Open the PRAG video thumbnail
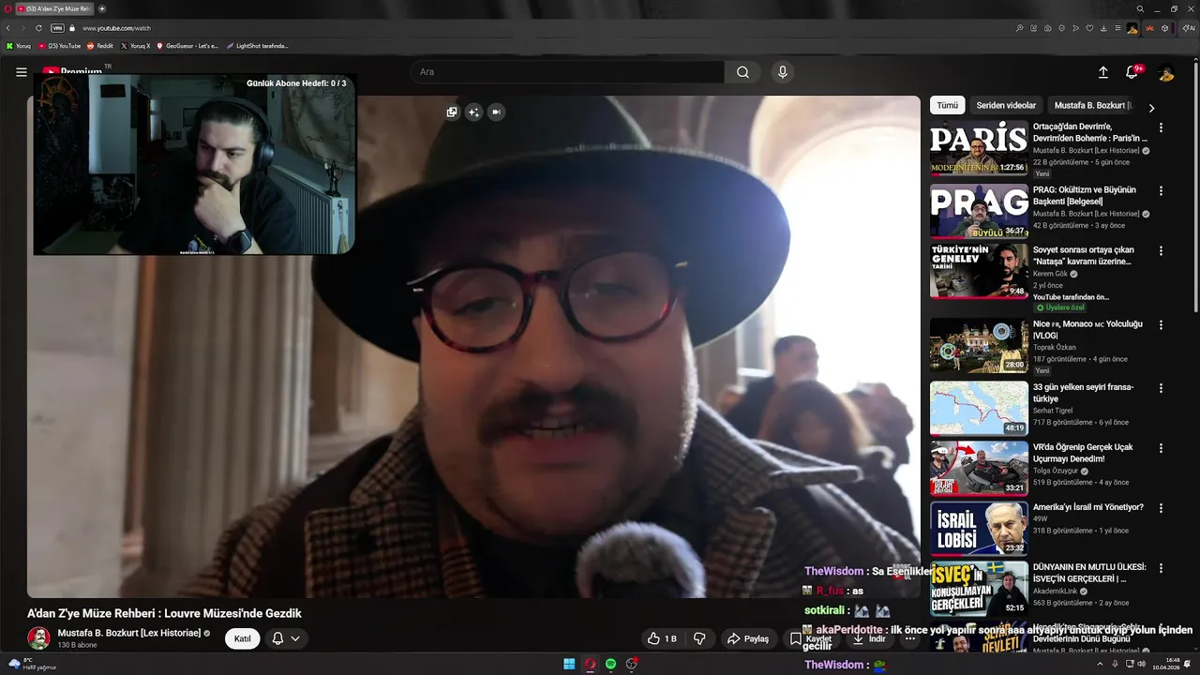The width and height of the screenshot is (1200, 675). 979,211
